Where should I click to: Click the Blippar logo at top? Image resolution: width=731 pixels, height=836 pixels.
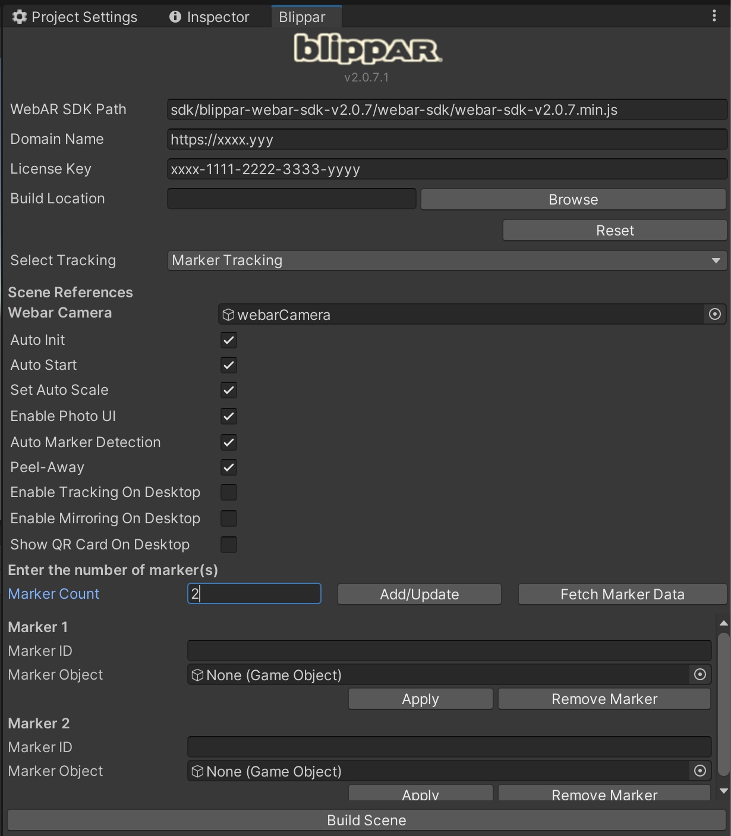point(367,49)
